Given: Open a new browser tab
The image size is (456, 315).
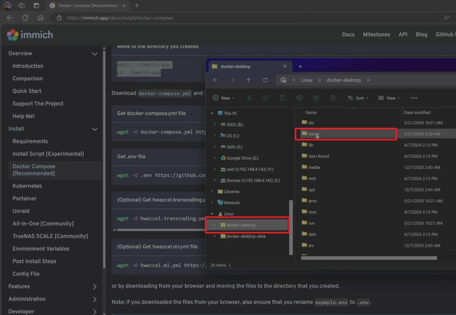Looking at the screenshot, I should click(x=137, y=6).
